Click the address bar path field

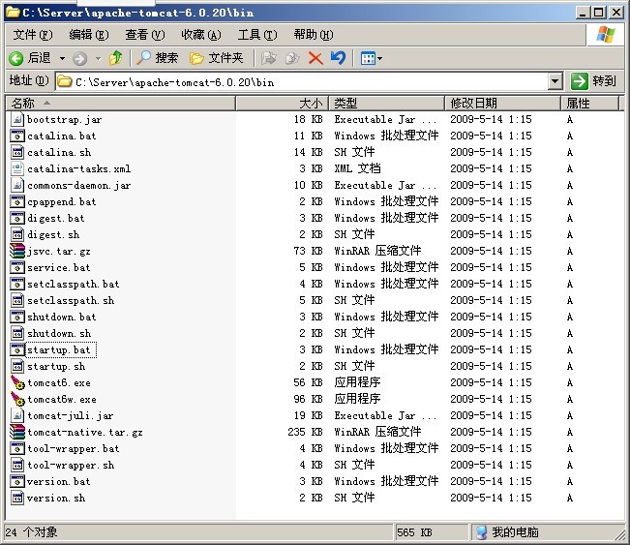pos(301,82)
